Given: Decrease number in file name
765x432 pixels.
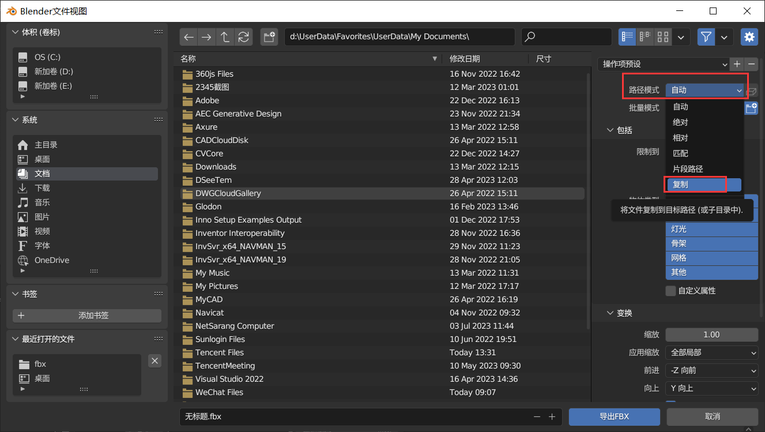Looking at the screenshot, I should [x=537, y=416].
